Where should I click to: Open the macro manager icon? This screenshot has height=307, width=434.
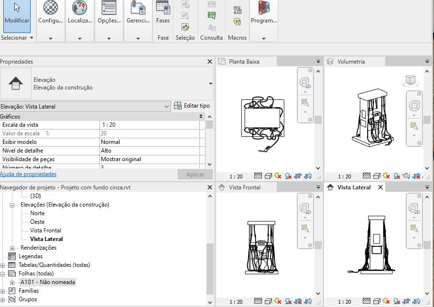[x=238, y=10]
